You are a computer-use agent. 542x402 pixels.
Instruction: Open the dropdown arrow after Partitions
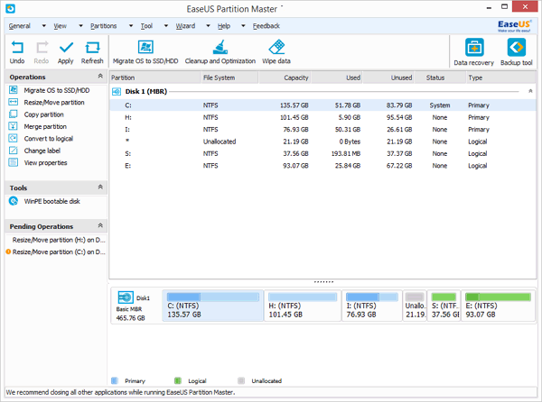coord(131,26)
